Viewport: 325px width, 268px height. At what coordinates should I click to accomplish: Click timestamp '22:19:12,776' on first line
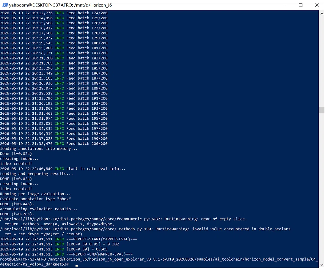pyautogui.click(x=39, y=13)
